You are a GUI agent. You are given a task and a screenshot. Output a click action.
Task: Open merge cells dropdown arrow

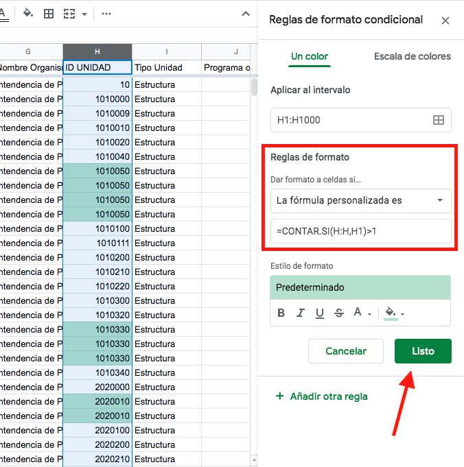click(x=84, y=14)
